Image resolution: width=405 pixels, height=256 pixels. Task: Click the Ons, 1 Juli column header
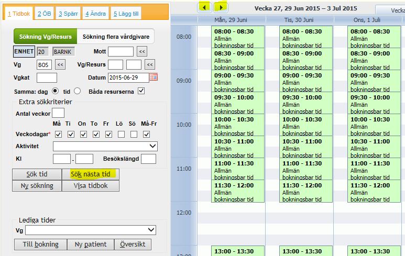(x=367, y=20)
